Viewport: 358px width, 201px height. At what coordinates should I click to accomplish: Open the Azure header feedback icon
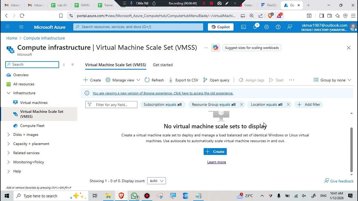pyautogui.click(x=290, y=27)
